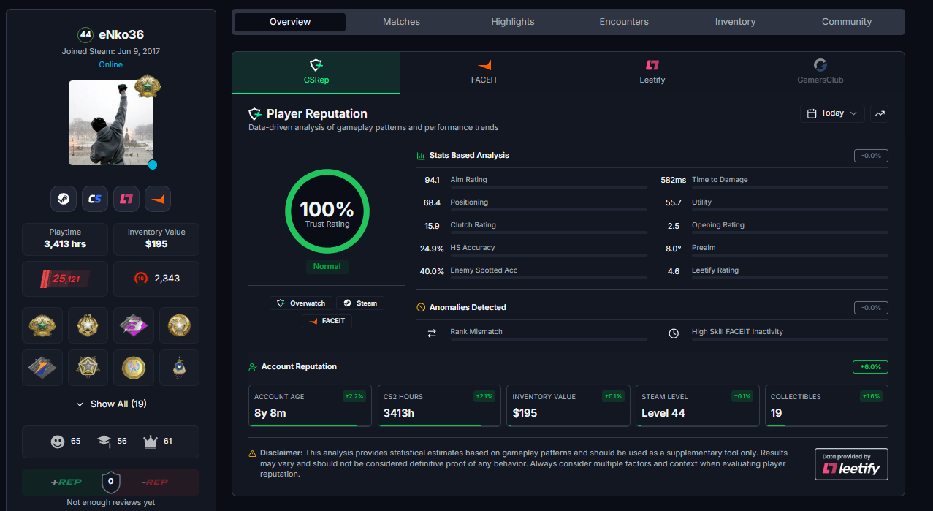Image resolution: width=933 pixels, height=511 pixels.
Task: Click the trend chart icon button
Action: click(880, 113)
